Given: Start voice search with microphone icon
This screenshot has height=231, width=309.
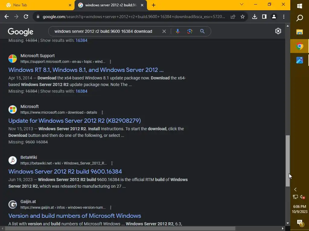Looking at the screenshot, I should pos(177,31).
